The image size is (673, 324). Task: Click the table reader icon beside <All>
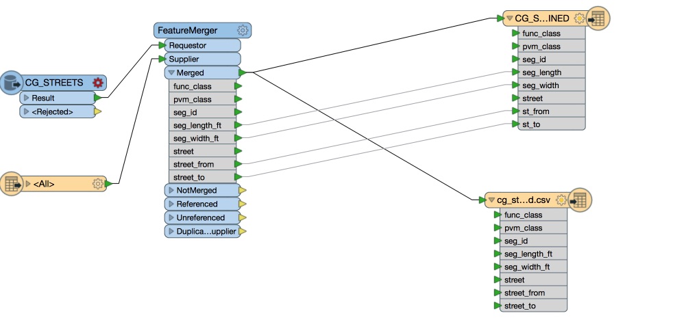coord(12,183)
